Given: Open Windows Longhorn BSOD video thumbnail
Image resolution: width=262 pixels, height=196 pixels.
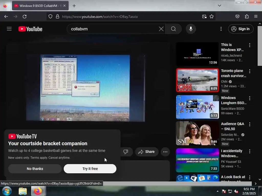Looking at the screenshot, I should 197,107.
